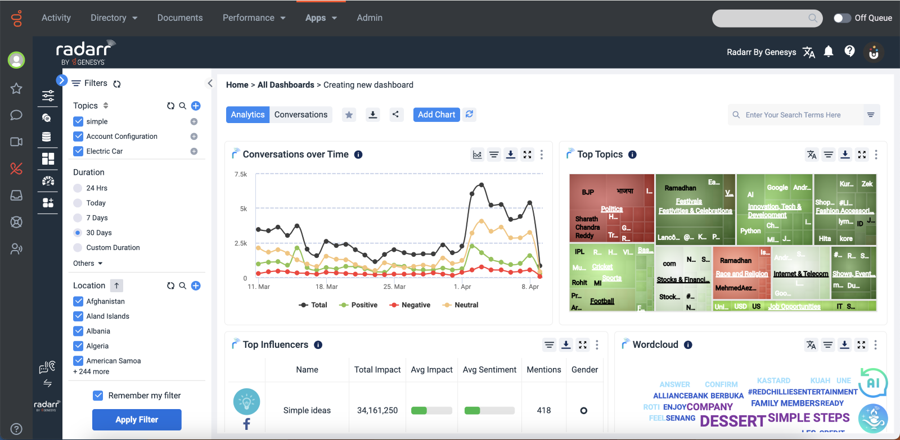Image resolution: width=900 pixels, height=440 pixels.
Task: Open the Activity menu
Action: coord(56,18)
